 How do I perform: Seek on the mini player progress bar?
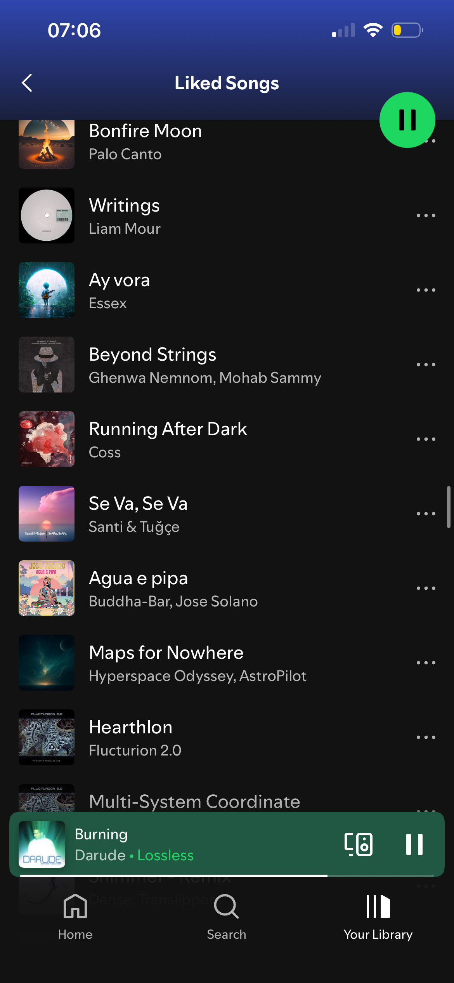click(x=227, y=875)
